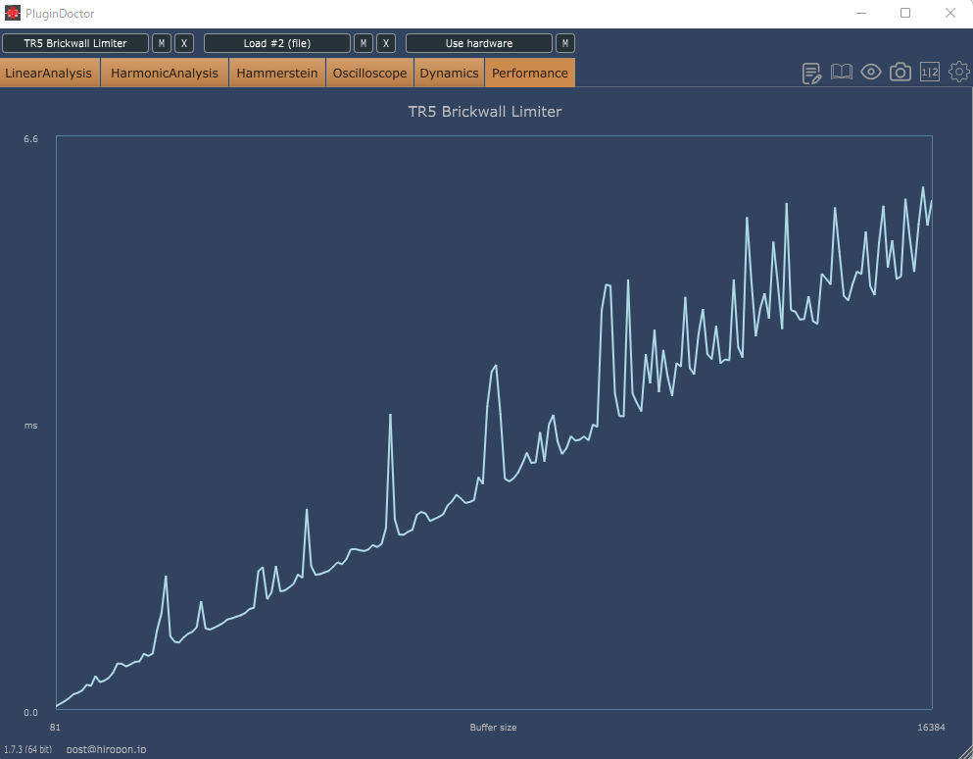This screenshot has width=973, height=759.
Task: Click the "16384" axis value
Action: 932,728
